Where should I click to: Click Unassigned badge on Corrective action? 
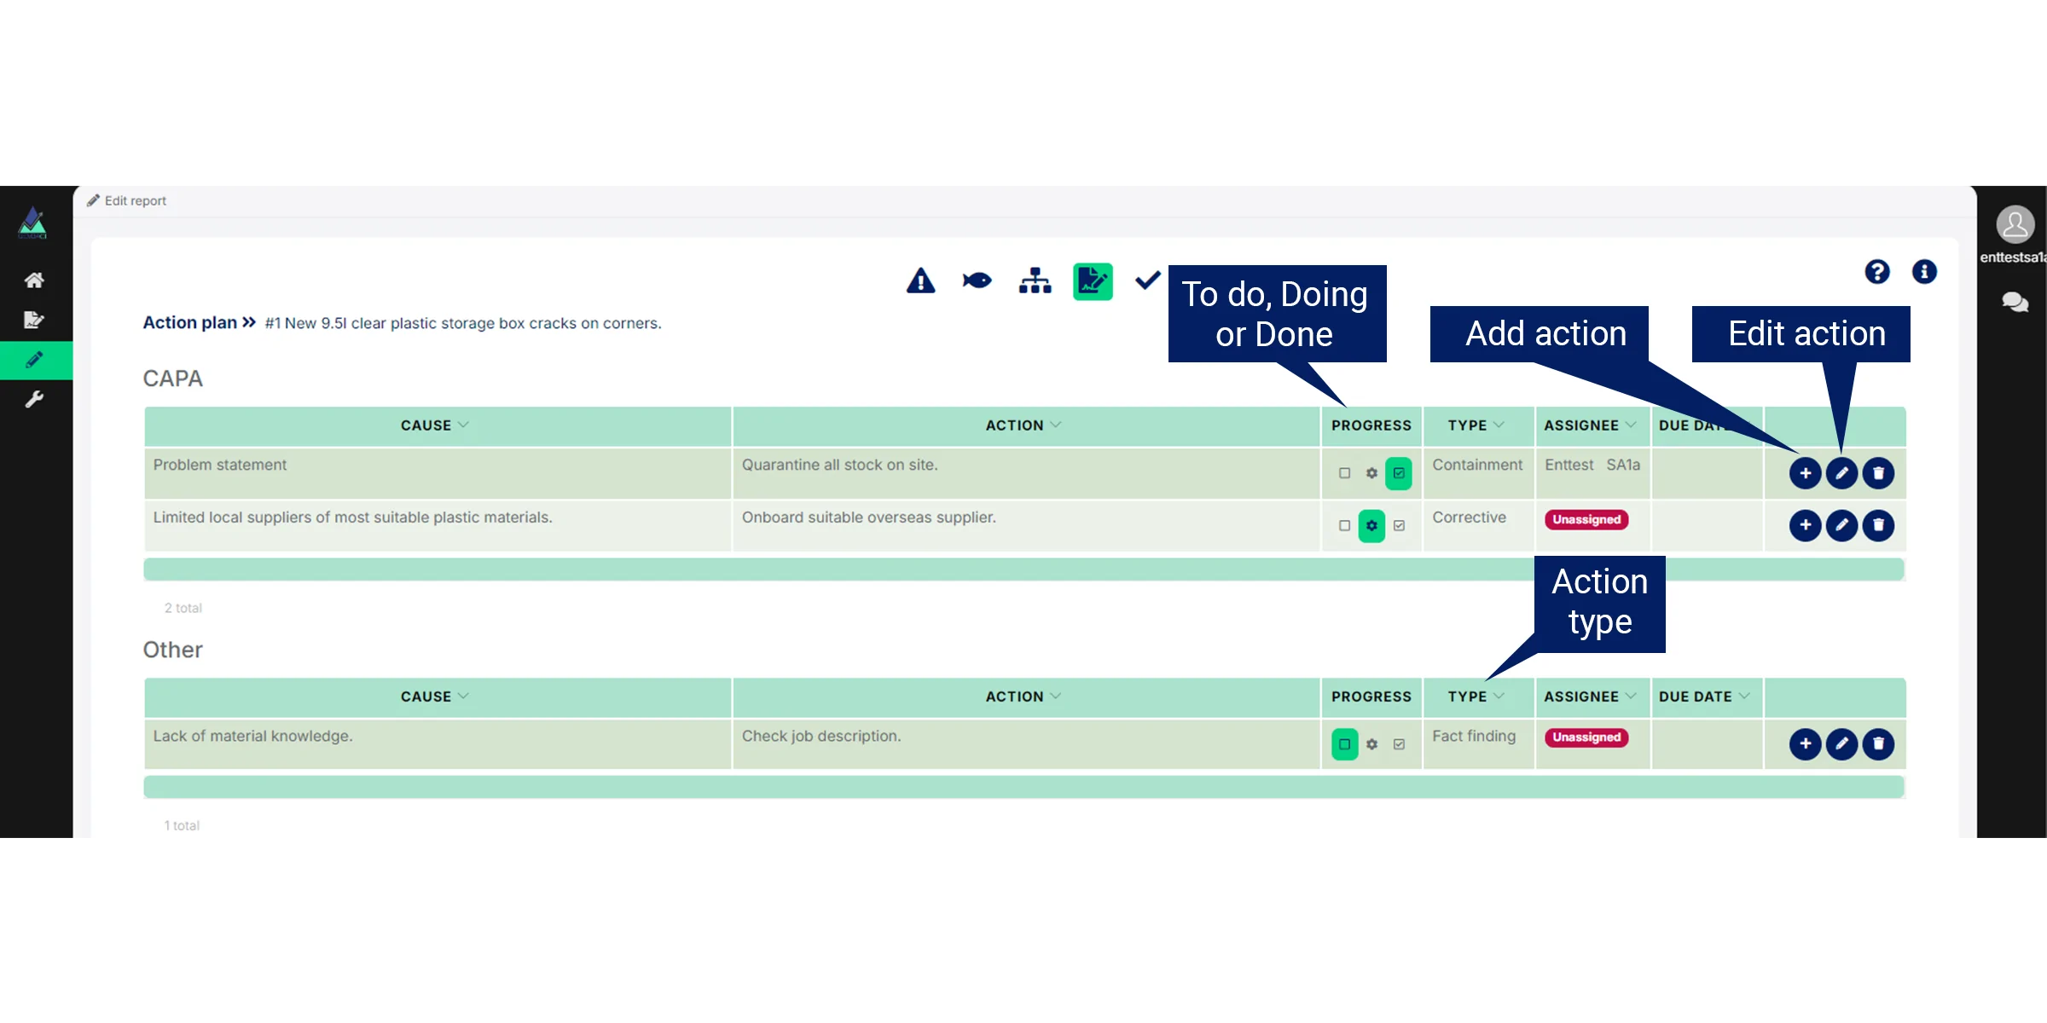[x=1586, y=520]
